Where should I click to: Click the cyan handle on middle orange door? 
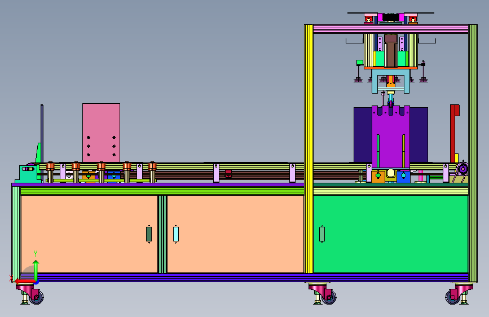click(x=176, y=234)
